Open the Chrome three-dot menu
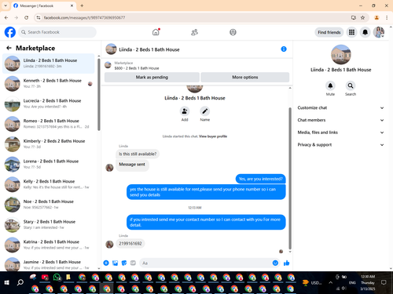The width and height of the screenshot is (393, 294). pos(387,17)
